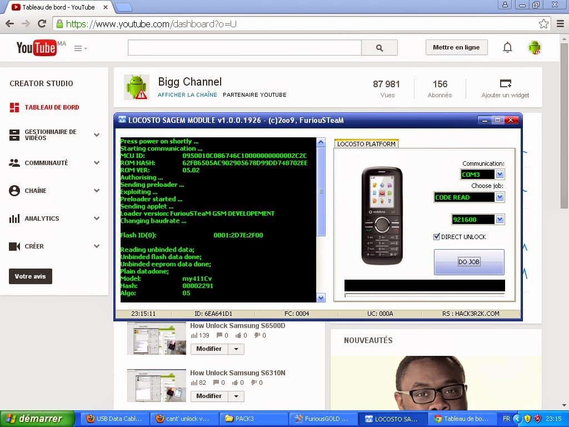Open a new browser tab
The image size is (569, 427).
124,7
